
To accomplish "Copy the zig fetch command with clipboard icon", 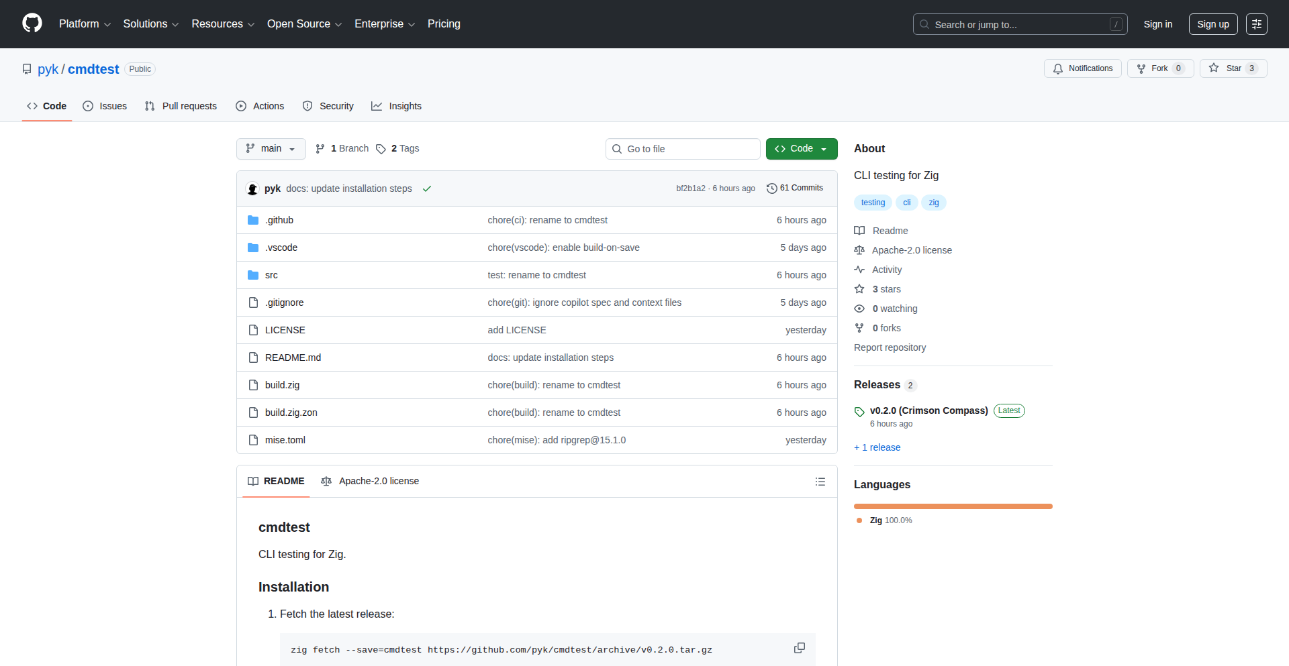I will click(x=799, y=649).
